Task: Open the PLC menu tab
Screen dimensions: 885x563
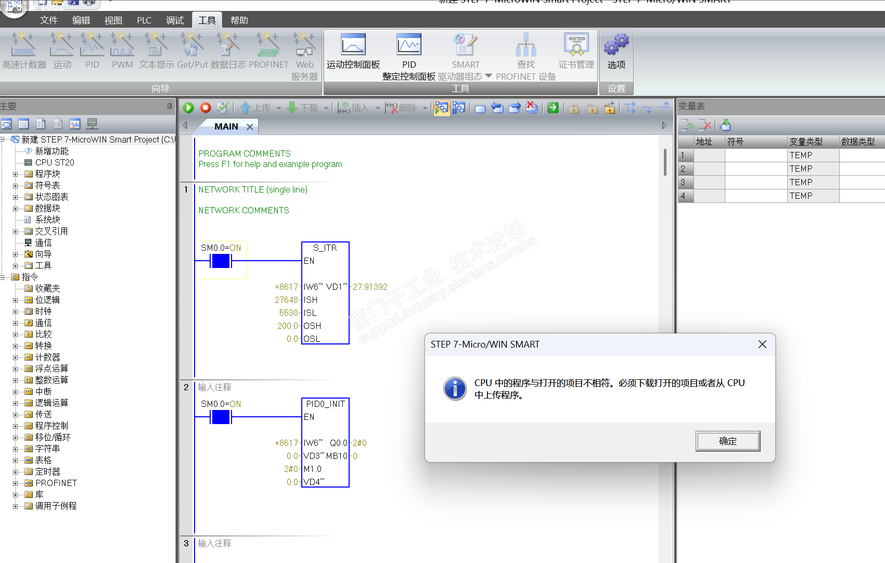Action: pyautogui.click(x=144, y=20)
